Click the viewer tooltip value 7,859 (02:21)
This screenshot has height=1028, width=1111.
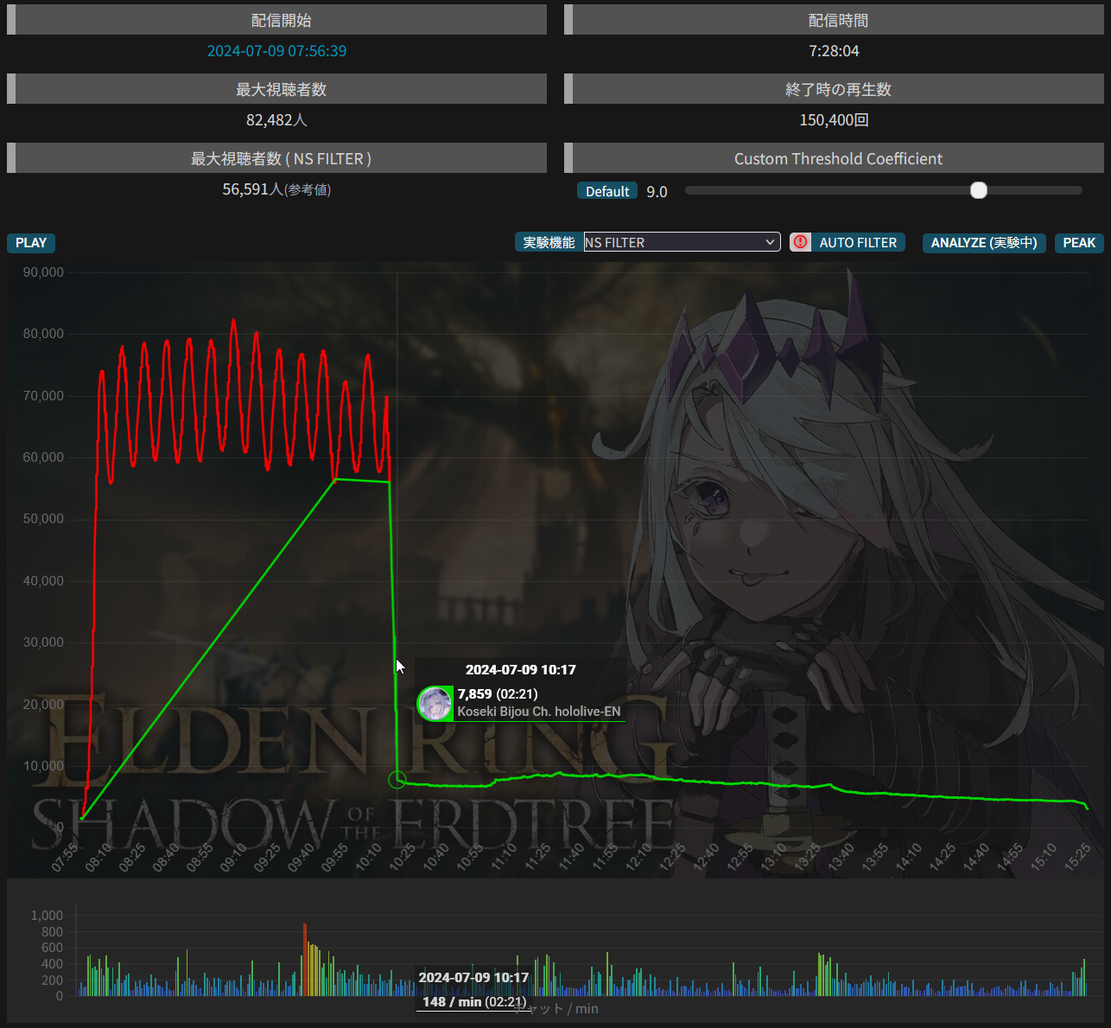click(498, 694)
